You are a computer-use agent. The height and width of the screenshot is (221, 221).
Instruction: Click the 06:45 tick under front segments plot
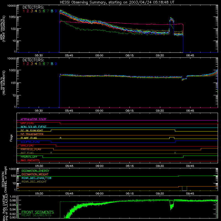[190, 56]
